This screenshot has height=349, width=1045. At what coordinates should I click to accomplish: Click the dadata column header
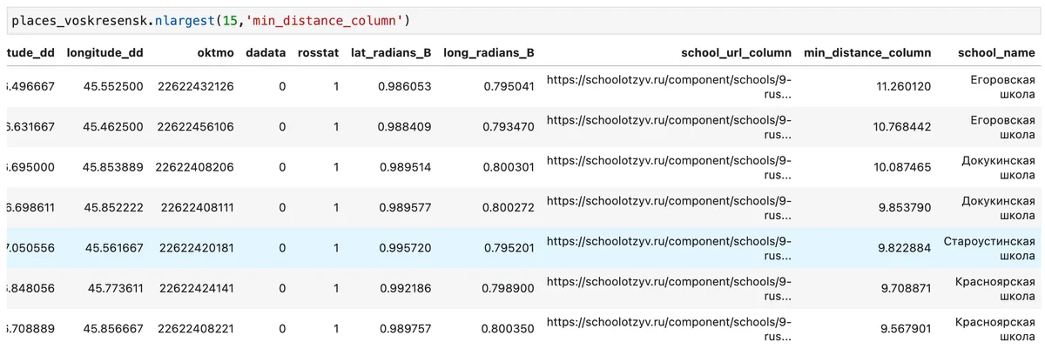coord(266,53)
